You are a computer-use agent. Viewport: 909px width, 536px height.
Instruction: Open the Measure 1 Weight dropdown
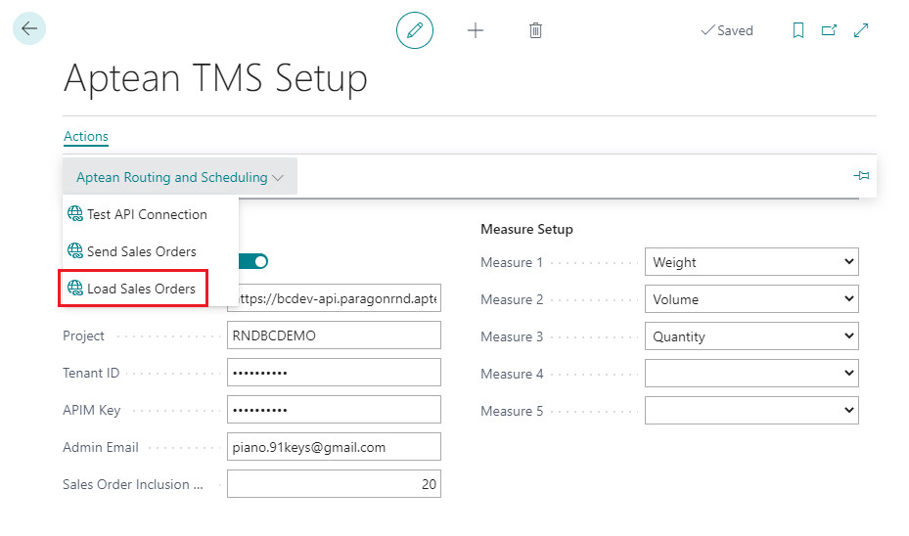[750, 262]
